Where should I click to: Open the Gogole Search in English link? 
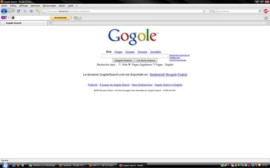point(168,85)
